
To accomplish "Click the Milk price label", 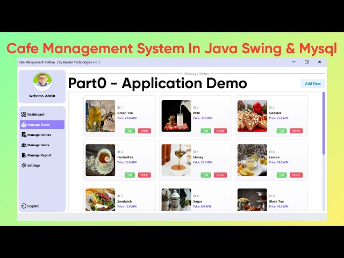I will click(x=203, y=118).
